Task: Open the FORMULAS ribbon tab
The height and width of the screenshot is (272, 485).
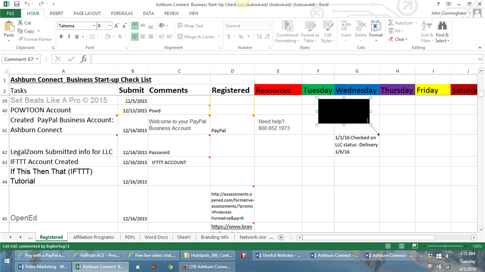Action: [x=122, y=13]
